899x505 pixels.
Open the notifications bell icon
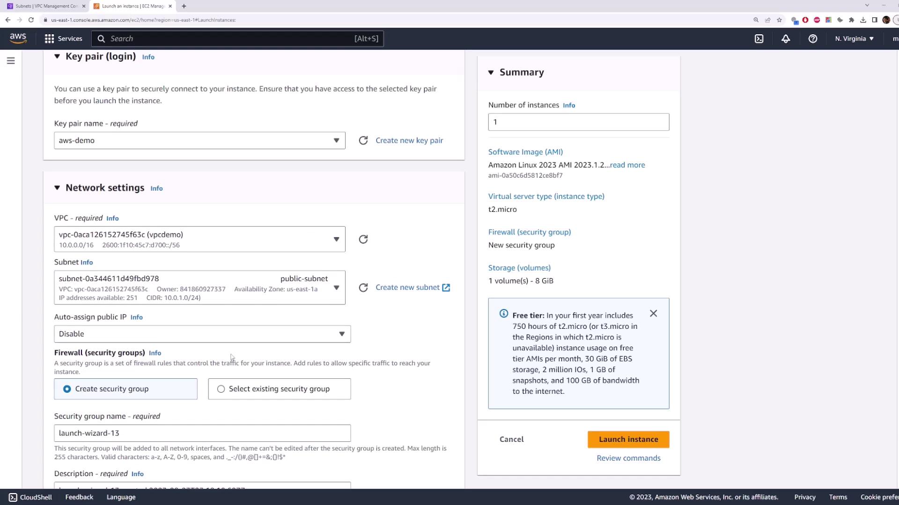click(x=786, y=39)
